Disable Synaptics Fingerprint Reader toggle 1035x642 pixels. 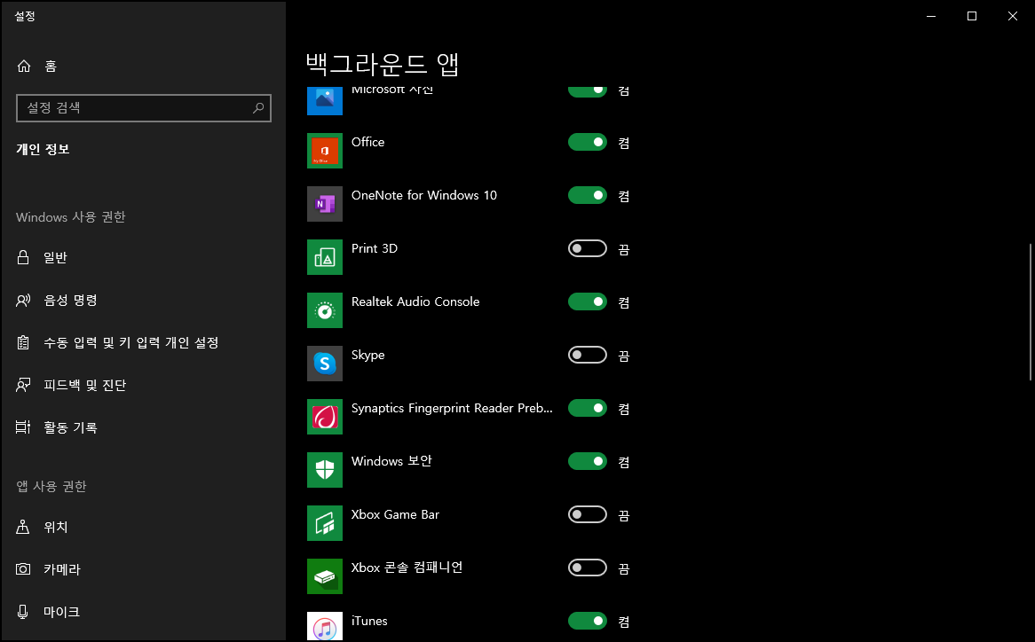click(588, 408)
